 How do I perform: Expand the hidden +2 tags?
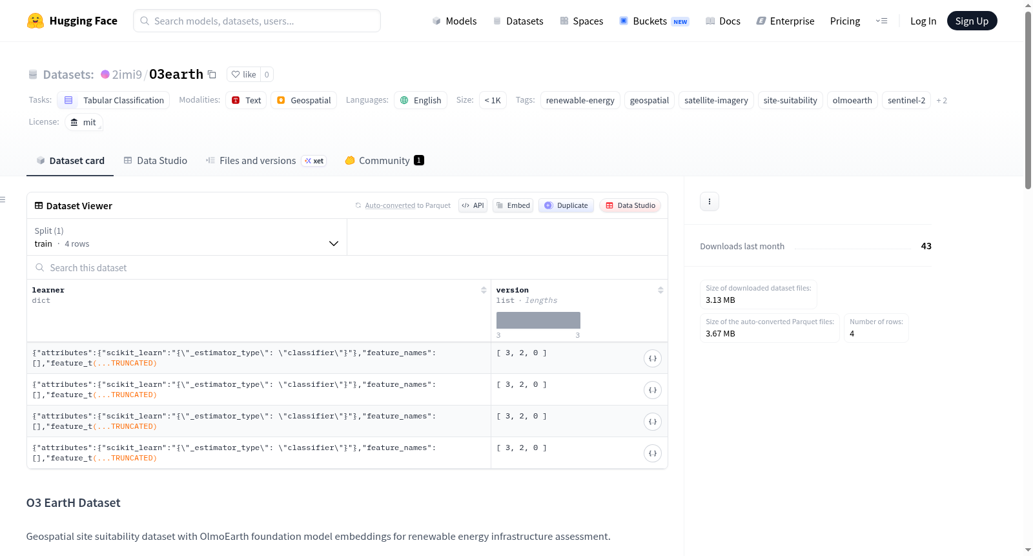[x=941, y=100]
